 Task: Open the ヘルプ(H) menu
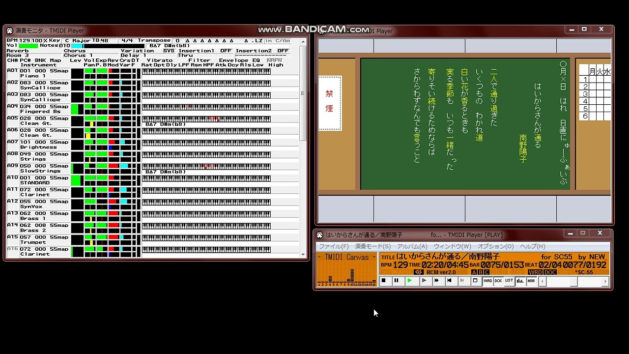pos(532,246)
